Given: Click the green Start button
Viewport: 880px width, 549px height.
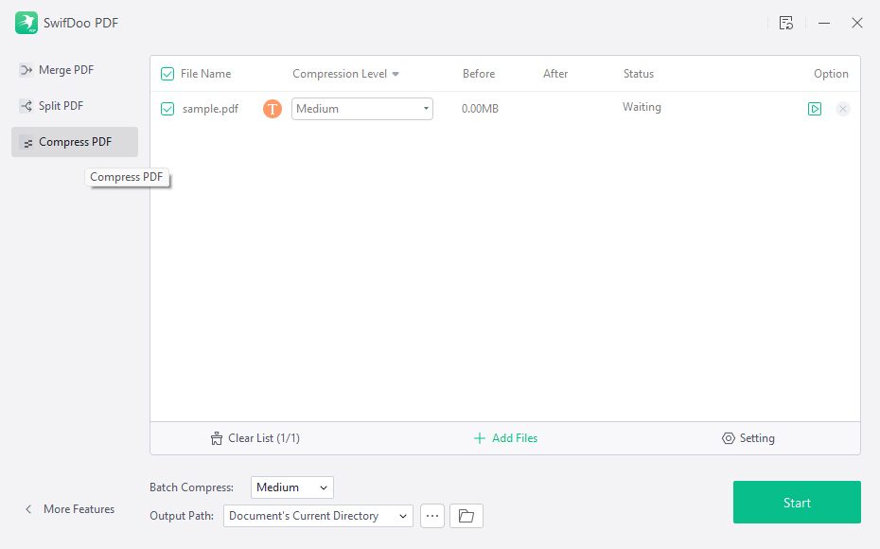Looking at the screenshot, I should (797, 503).
